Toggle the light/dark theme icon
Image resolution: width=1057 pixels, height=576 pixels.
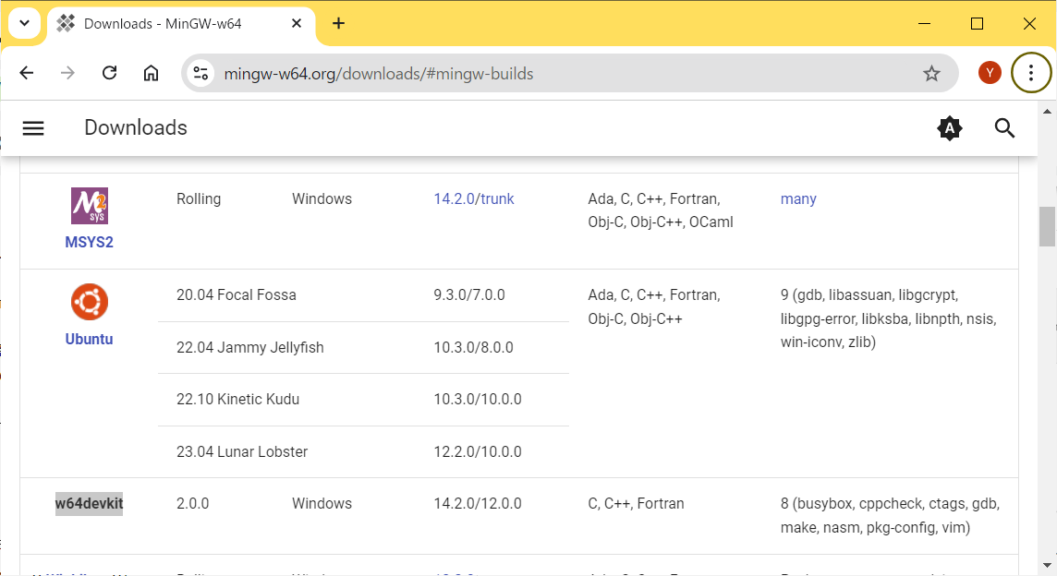tap(949, 128)
